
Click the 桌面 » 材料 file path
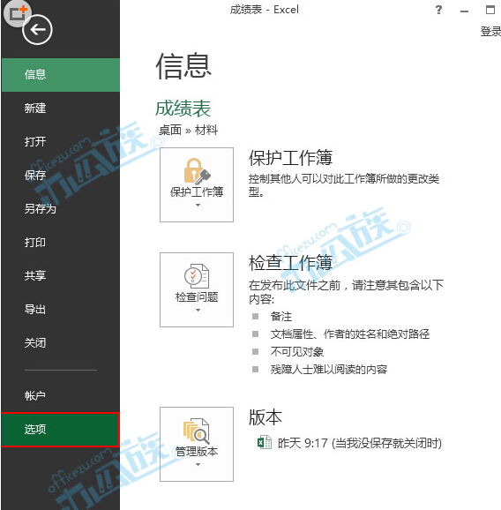[188, 130]
